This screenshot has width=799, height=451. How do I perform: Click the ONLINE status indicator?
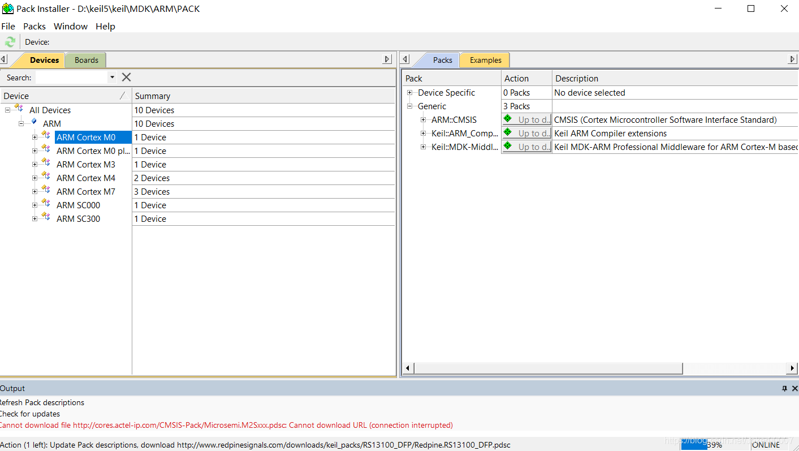tap(766, 445)
